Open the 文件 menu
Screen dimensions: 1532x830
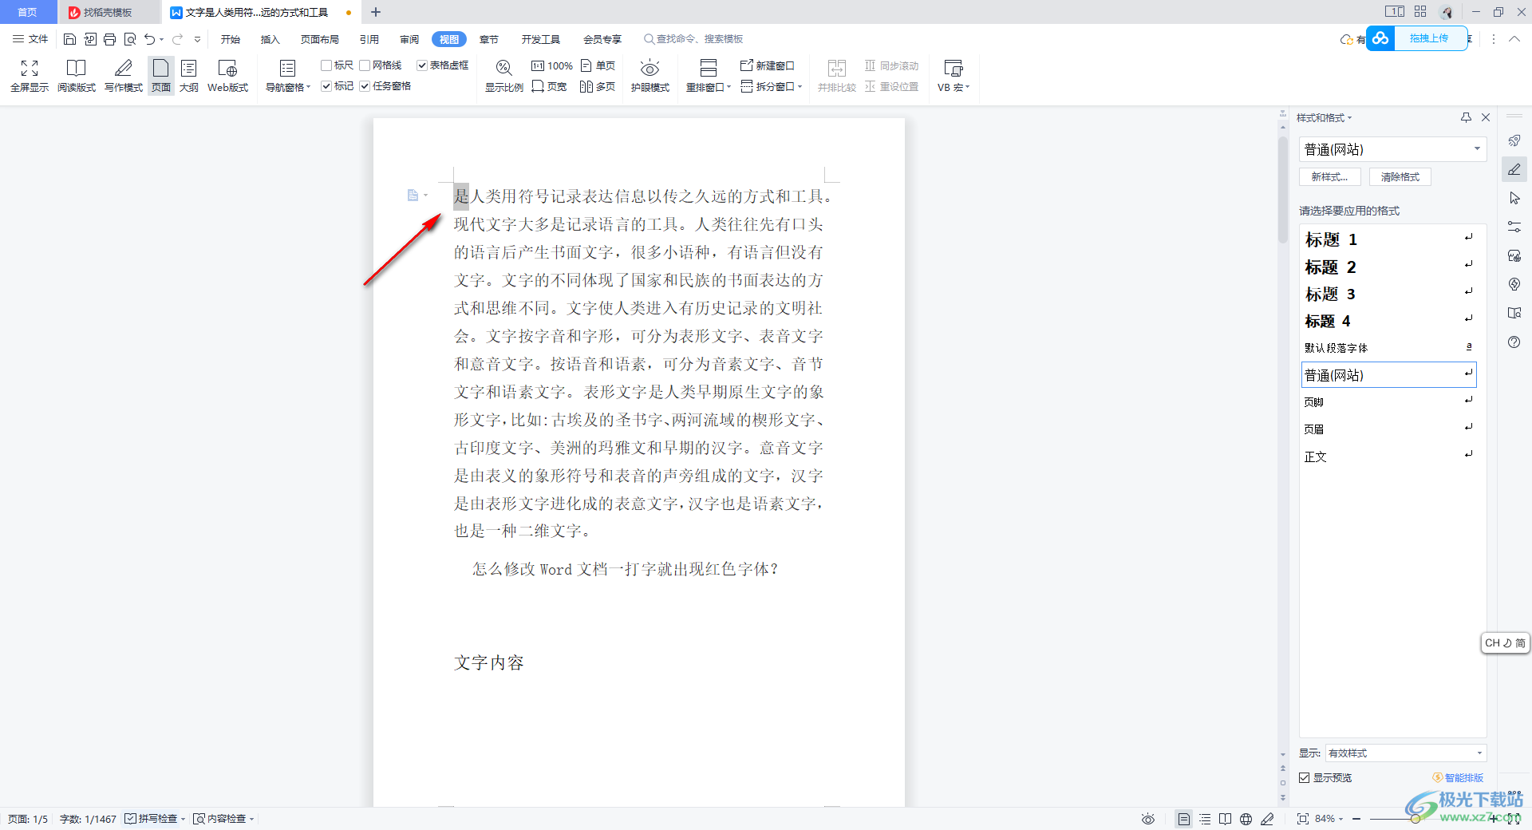click(x=30, y=39)
